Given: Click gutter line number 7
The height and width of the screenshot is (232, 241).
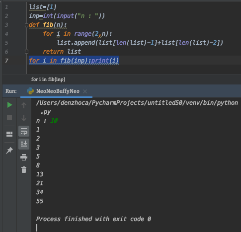Looking at the screenshot, I should 6,61.
